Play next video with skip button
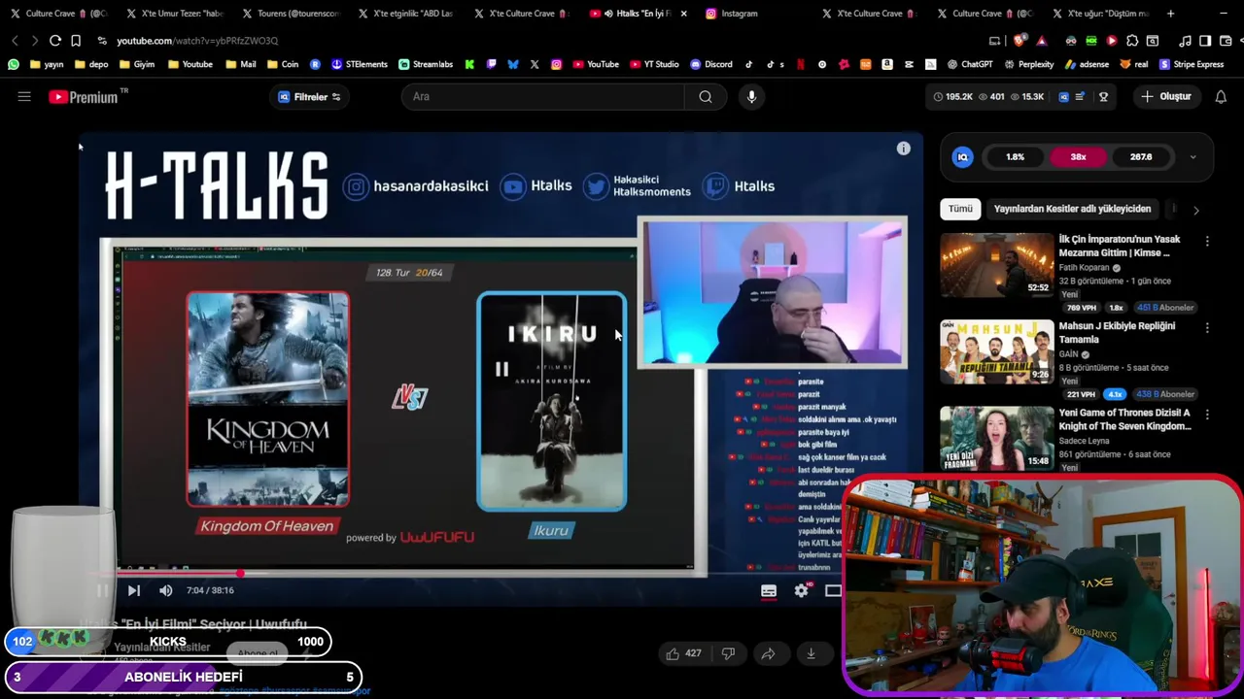 tap(134, 590)
